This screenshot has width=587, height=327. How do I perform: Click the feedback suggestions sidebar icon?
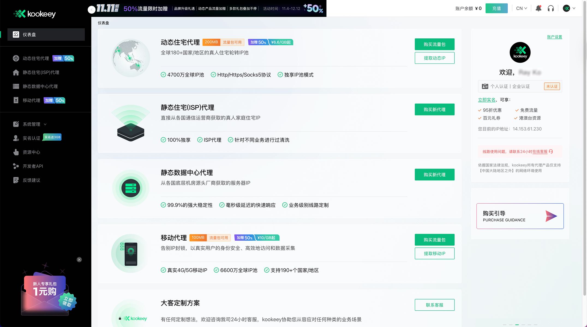[16, 180]
